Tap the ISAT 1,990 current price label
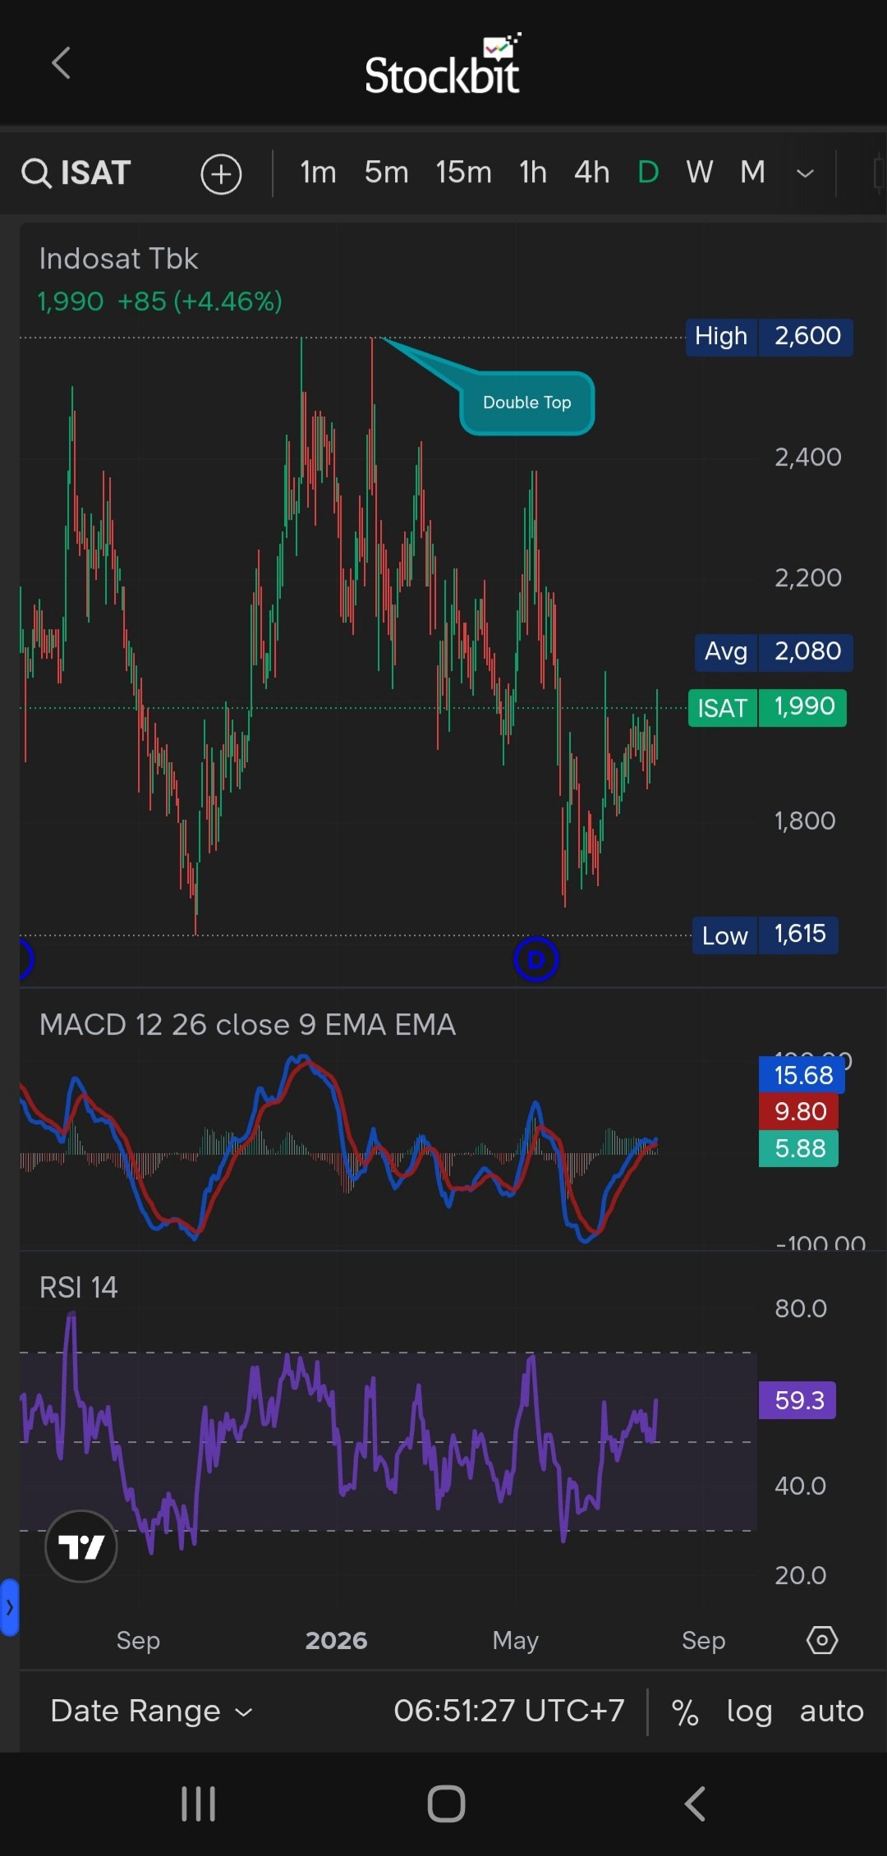The width and height of the screenshot is (887, 1856). 767,707
